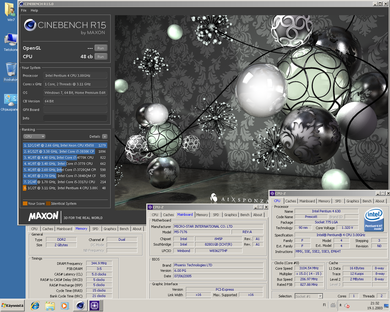
Task: Click the GFX Board field
Action: coord(75,110)
